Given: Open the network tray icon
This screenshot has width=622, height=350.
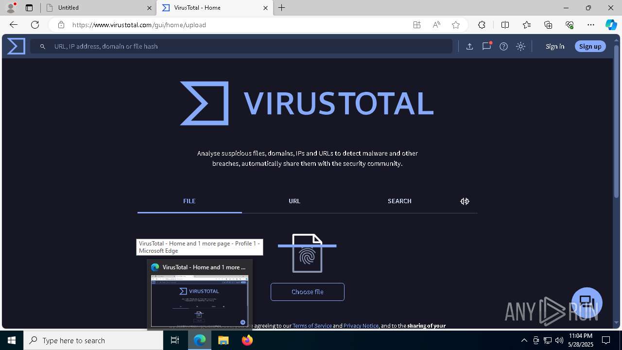Looking at the screenshot, I should 548,340.
